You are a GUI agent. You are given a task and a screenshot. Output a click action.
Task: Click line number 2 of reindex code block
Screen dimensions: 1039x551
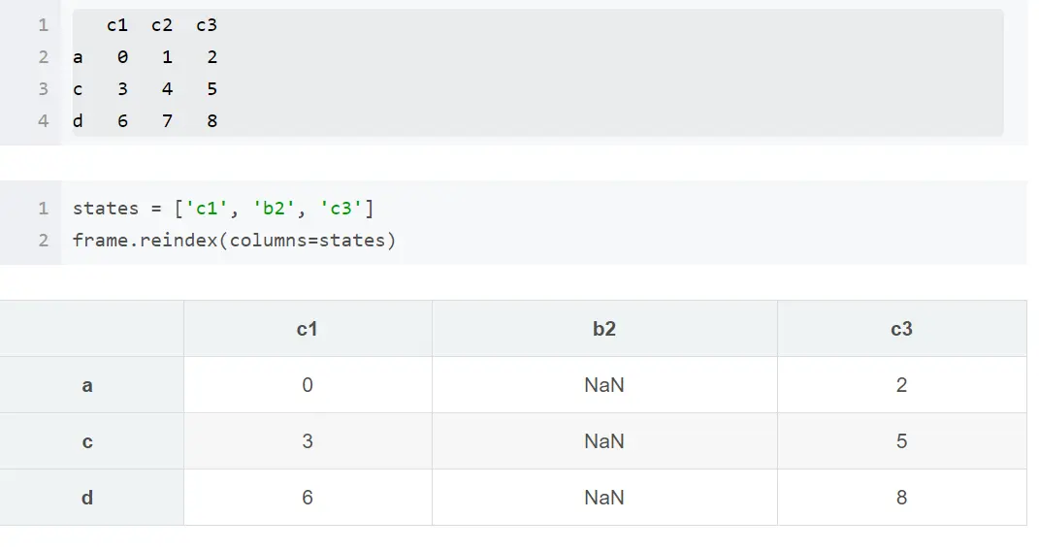point(44,241)
